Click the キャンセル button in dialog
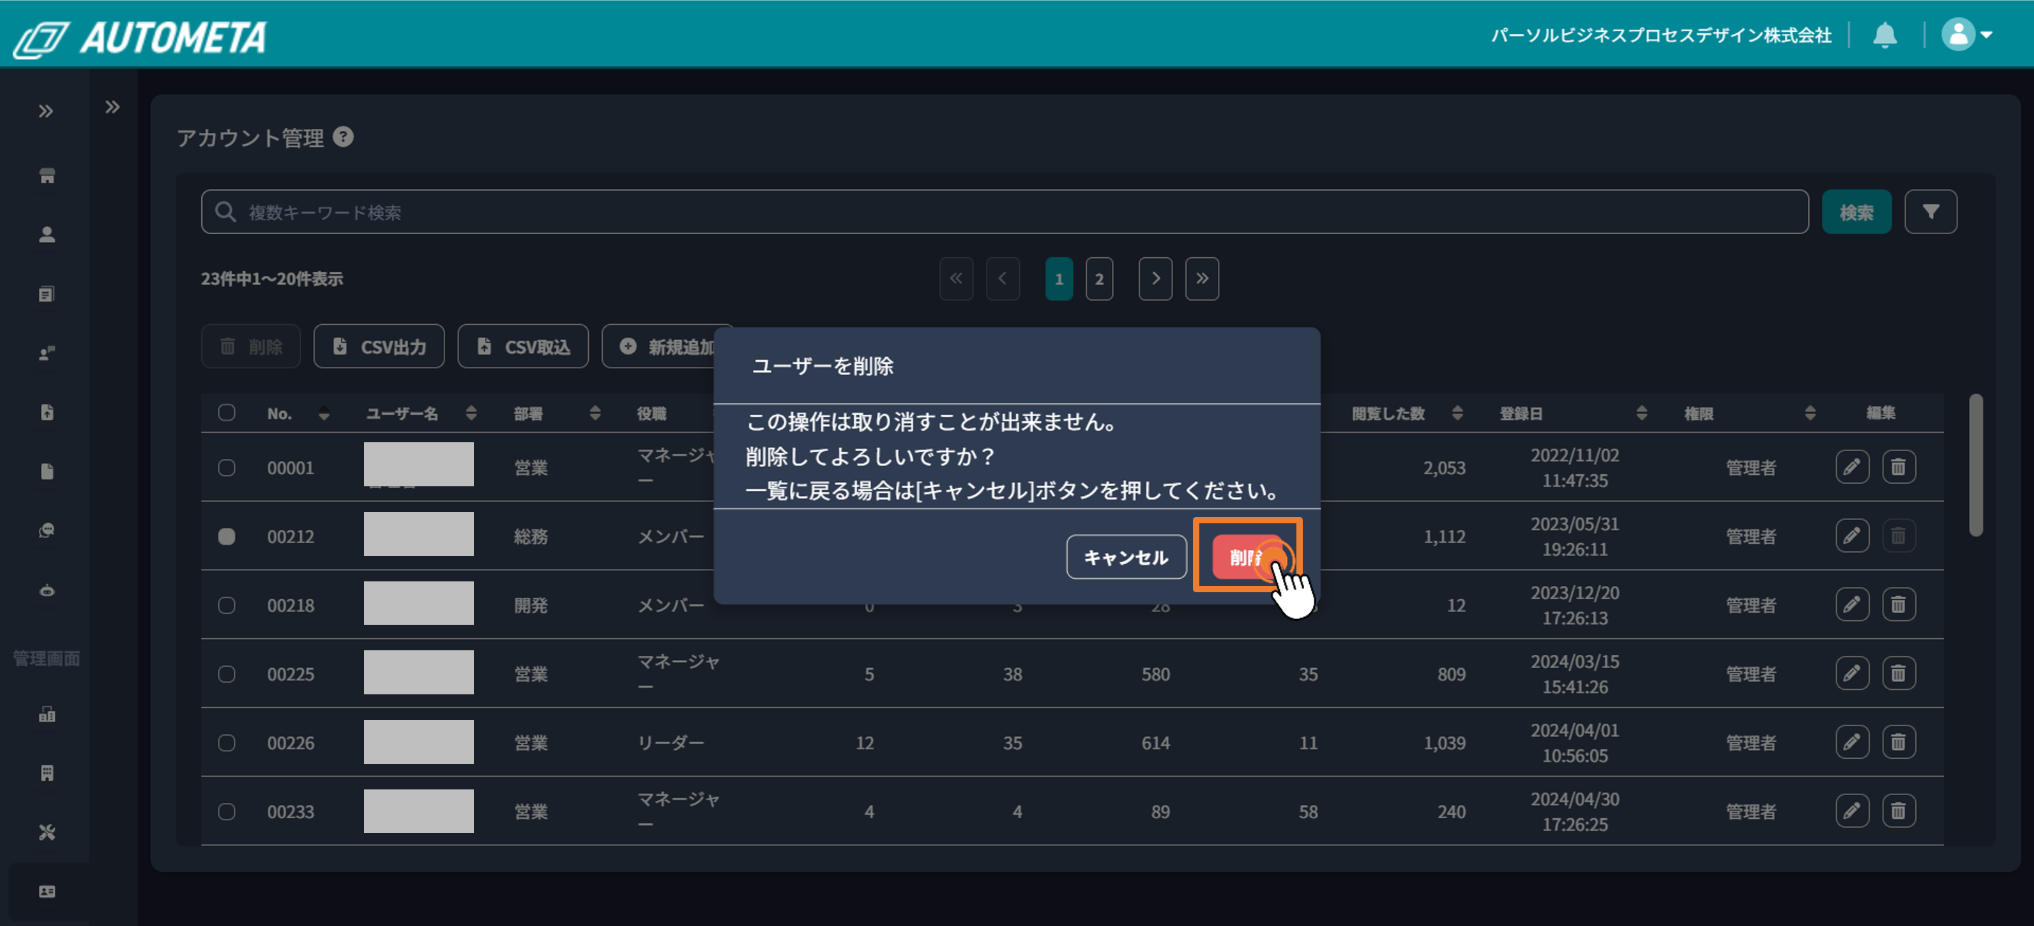The height and width of the screenshot is (926, 2034). tap(1125, 557)
